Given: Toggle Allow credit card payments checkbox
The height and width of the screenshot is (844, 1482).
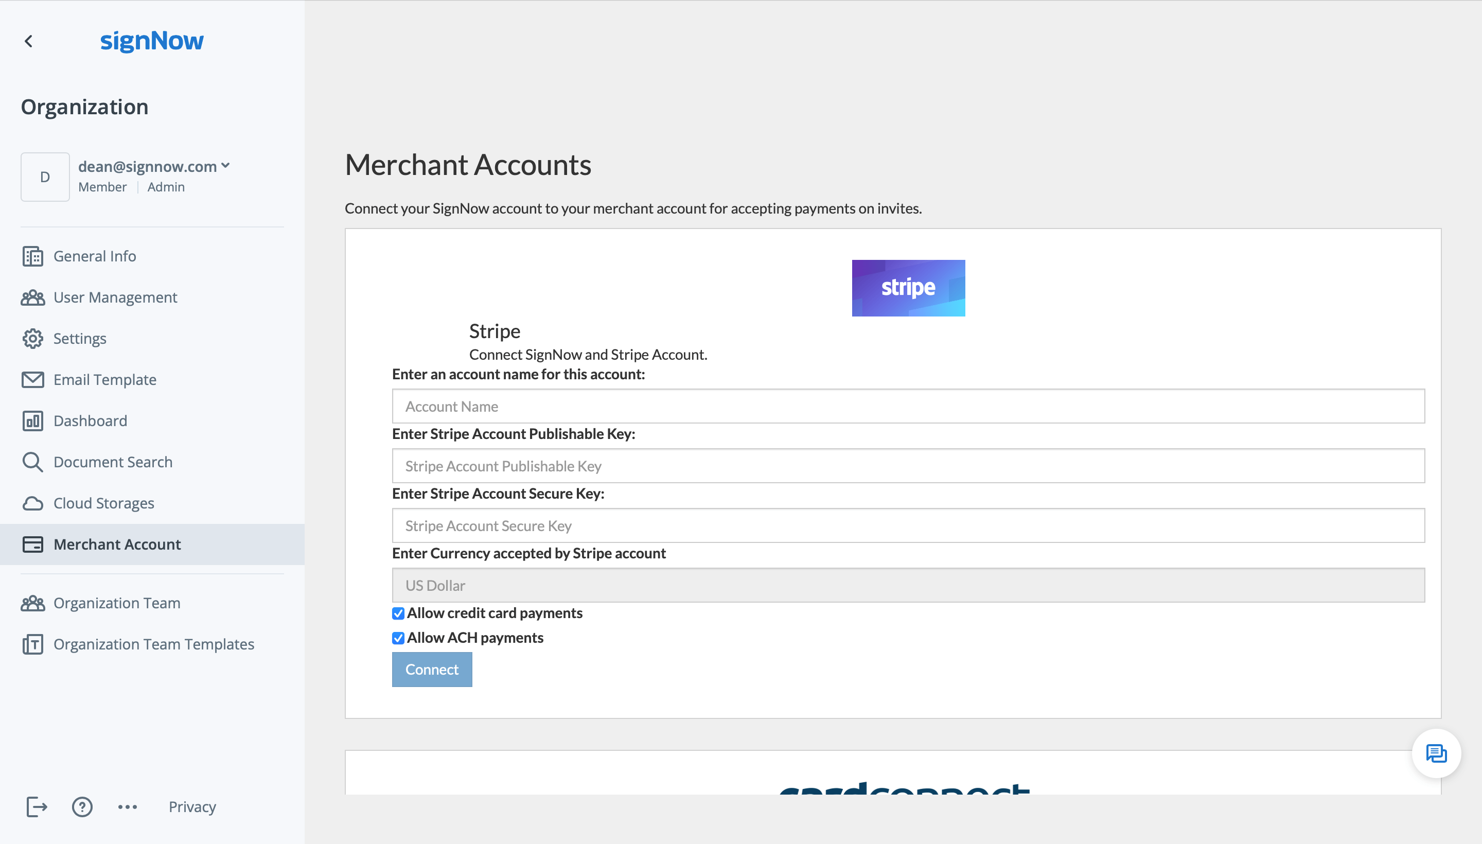Looking at the screenshot, I should (397, 613).
